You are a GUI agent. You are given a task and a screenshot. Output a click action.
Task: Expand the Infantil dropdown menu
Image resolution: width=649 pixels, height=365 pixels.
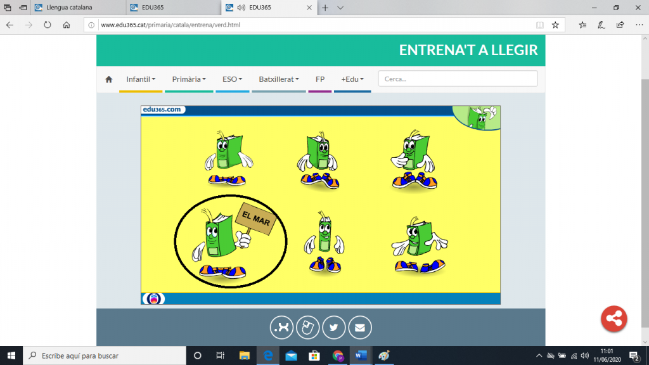[x=141, y=79]
